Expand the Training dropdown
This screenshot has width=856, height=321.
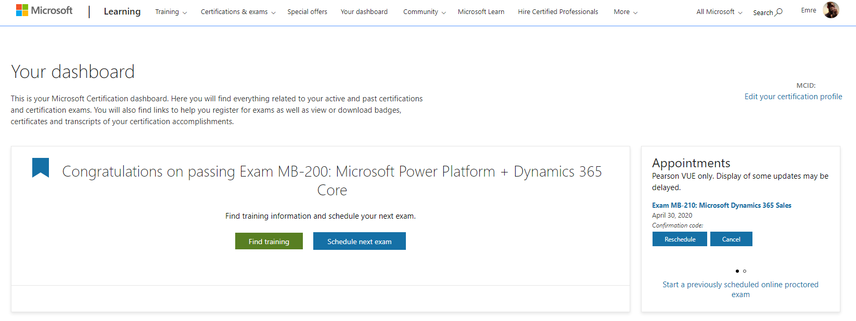coord(171,12)
